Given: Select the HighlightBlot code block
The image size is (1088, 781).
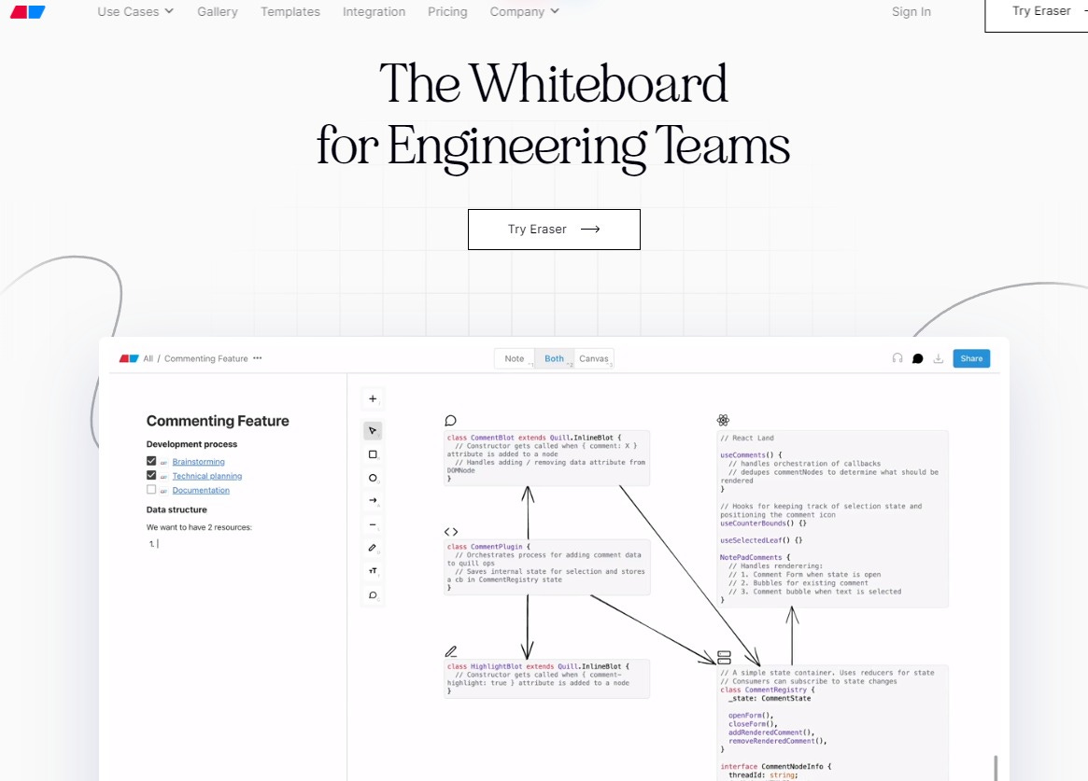Looking at the screenshot, I should (546, 678).
